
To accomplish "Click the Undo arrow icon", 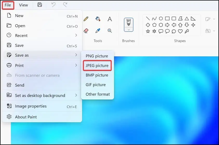I will point(54,5).
